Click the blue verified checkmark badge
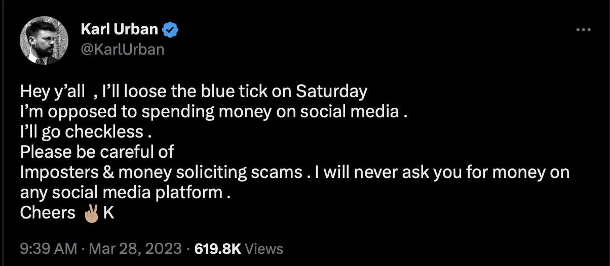 170,31
